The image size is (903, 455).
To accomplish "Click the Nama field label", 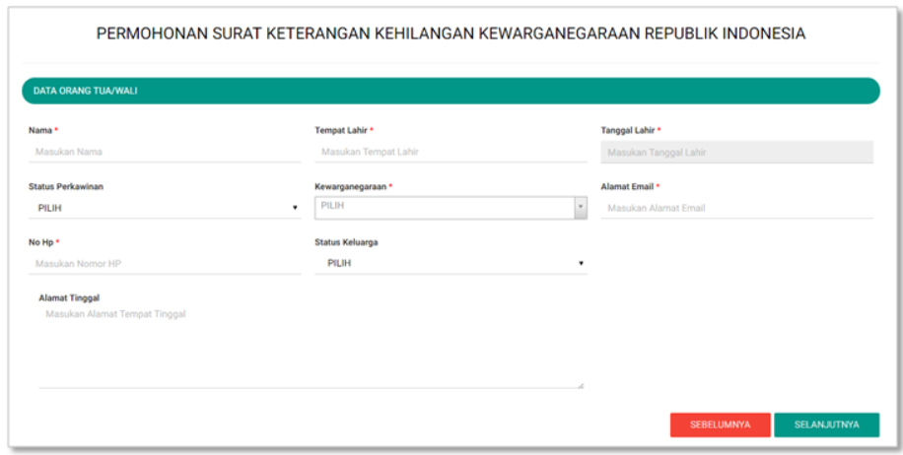I will (40, 130).
